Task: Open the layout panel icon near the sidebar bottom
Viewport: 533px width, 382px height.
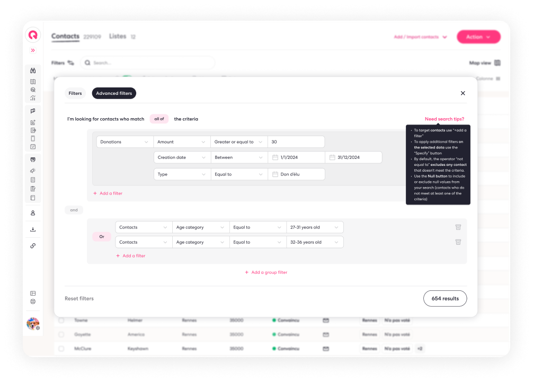Action: [33, 294]
